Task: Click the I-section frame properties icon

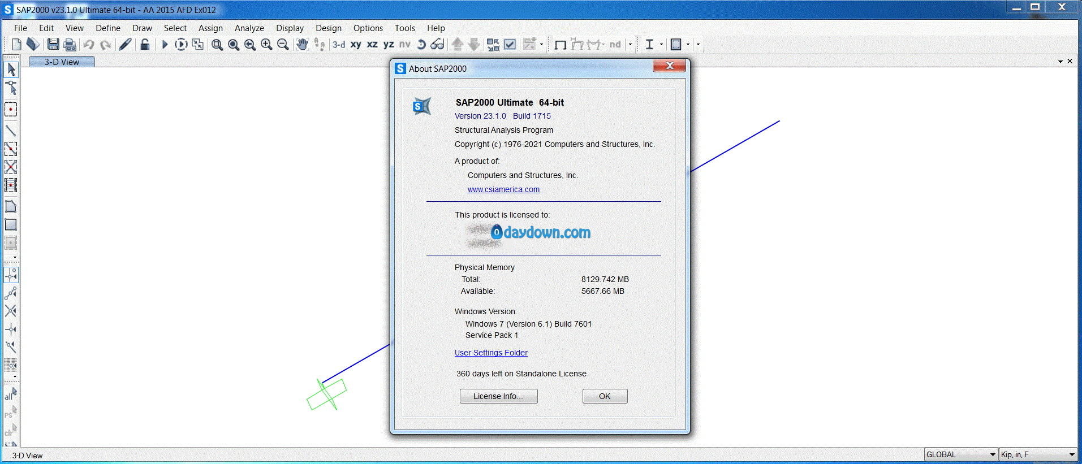Action: click(x=649, y=44)
